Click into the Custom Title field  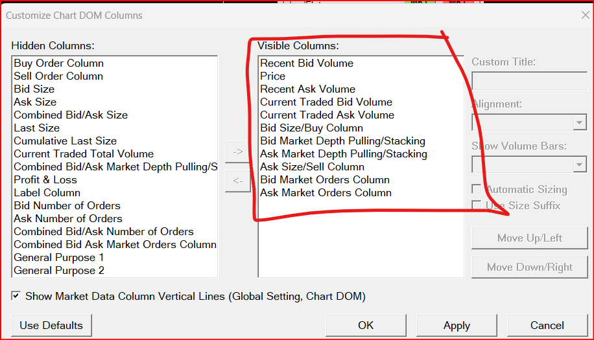[x=529, y=81]
